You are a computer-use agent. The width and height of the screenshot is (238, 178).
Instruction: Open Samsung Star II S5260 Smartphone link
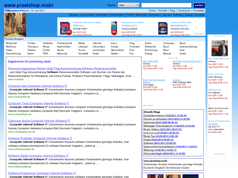[x=133, y=24]
